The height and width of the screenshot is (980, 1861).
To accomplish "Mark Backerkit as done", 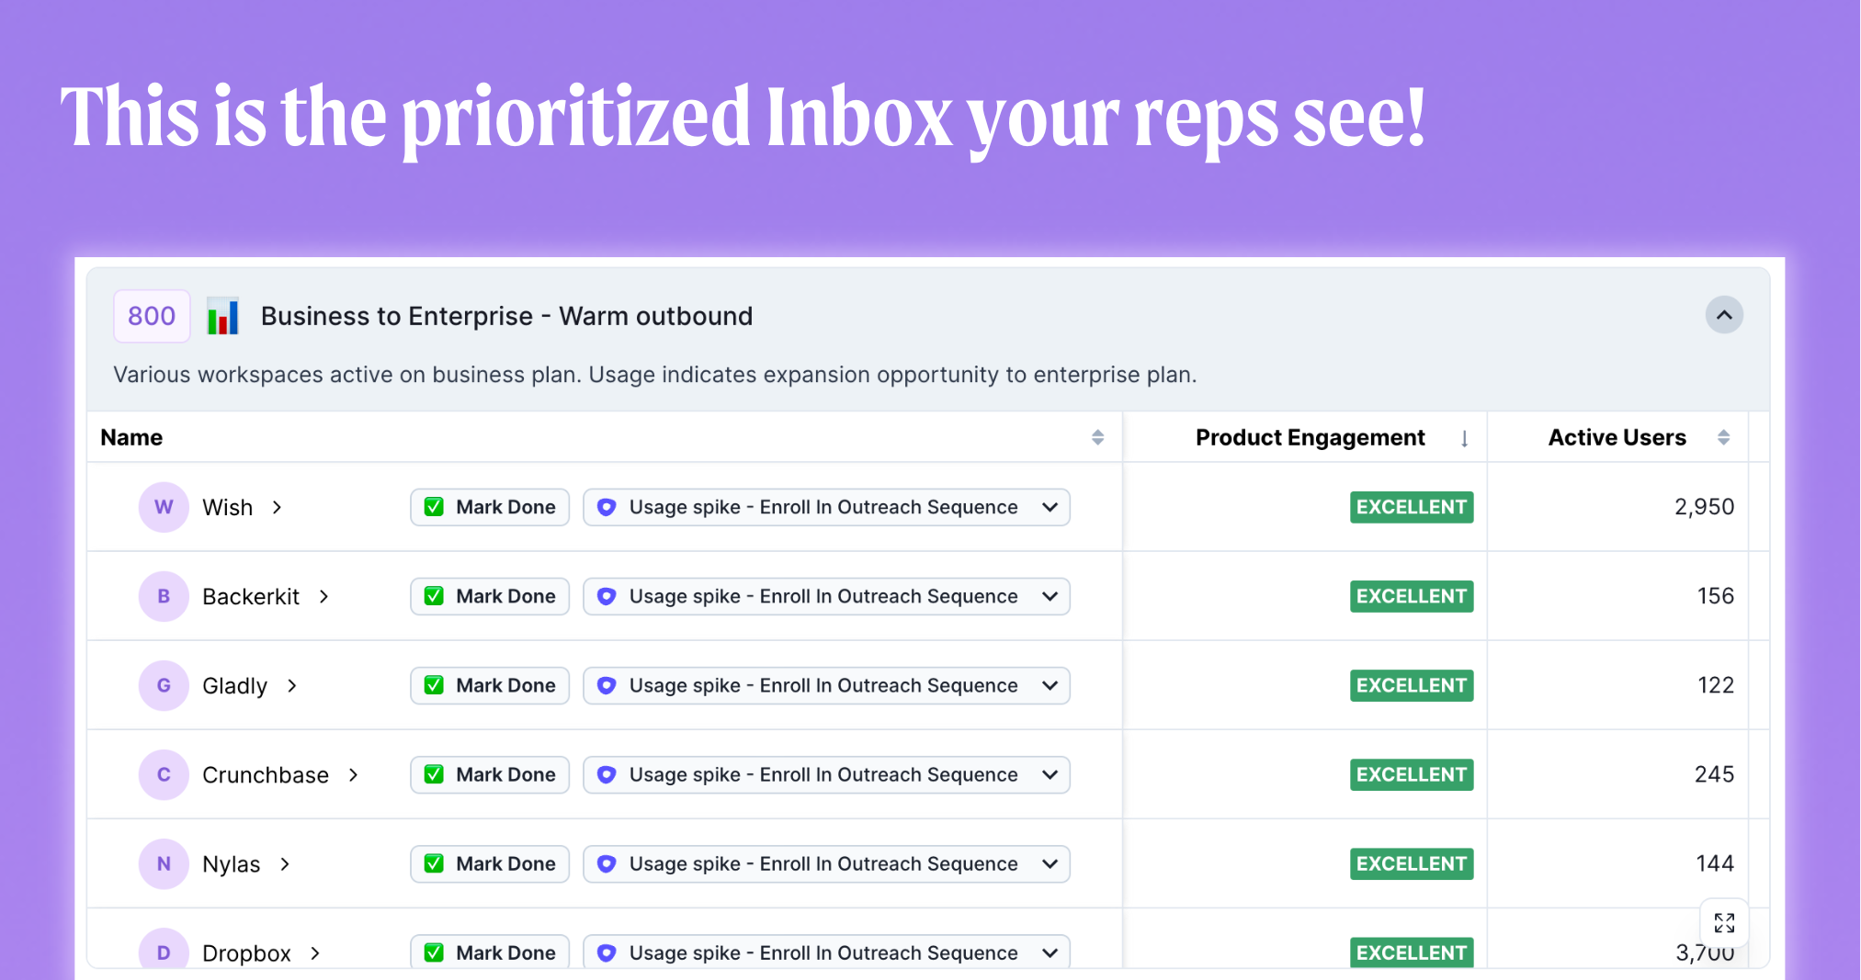I will 490,596.
